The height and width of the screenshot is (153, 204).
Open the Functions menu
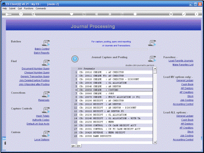click(29, 8)
